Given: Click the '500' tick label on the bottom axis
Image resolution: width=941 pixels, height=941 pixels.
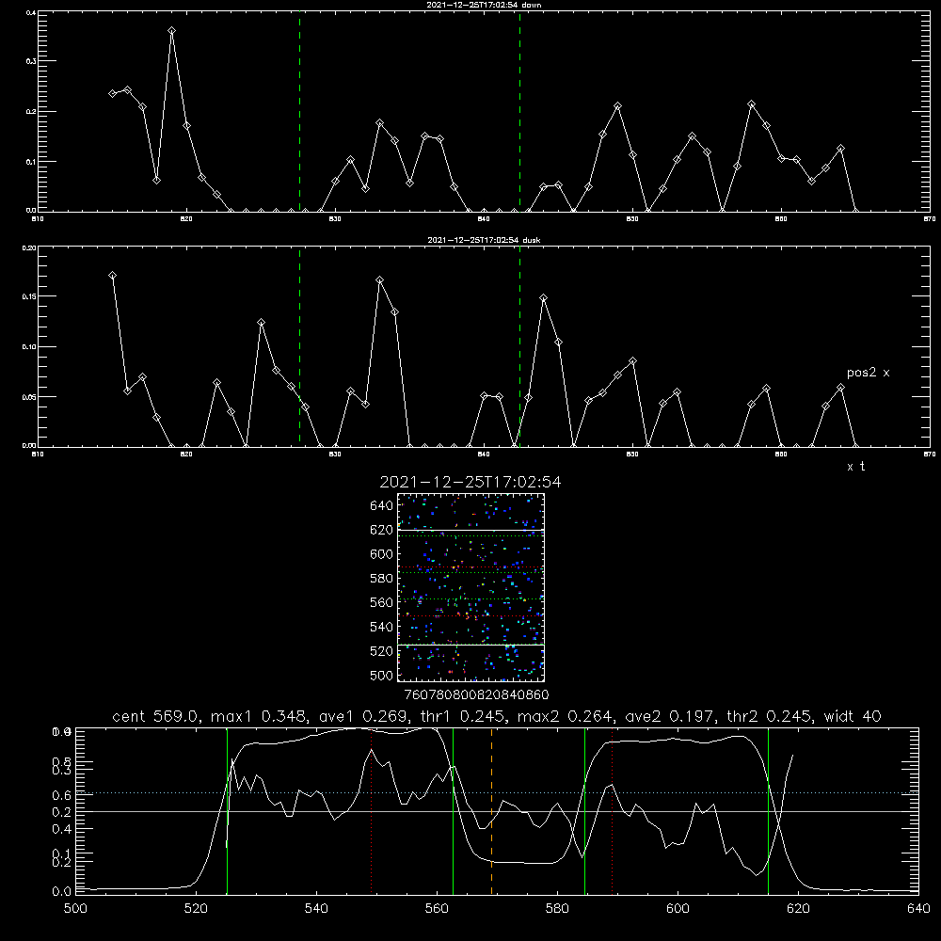Looking at the screenshot, I should coord(75,909).
